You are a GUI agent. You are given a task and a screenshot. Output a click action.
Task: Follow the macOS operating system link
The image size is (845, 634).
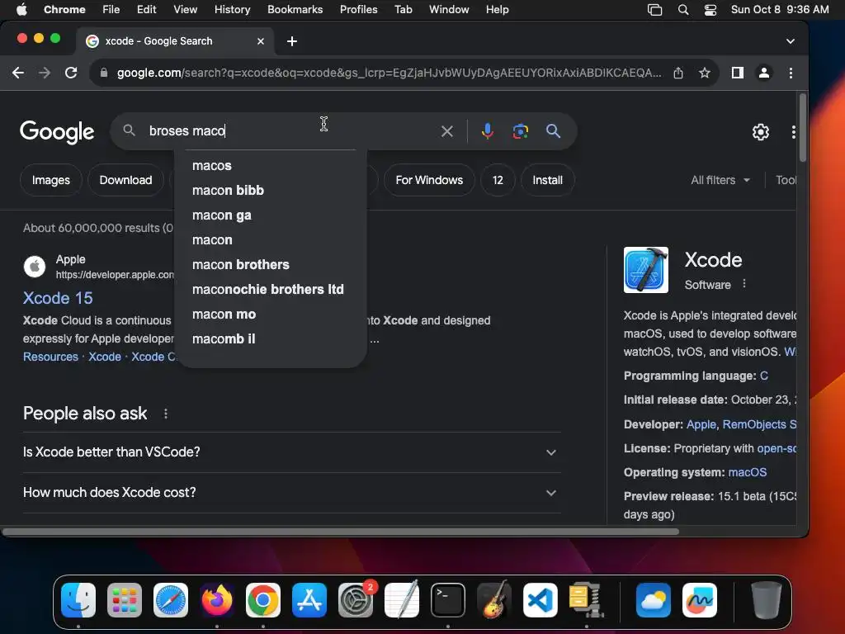[747, 472]
